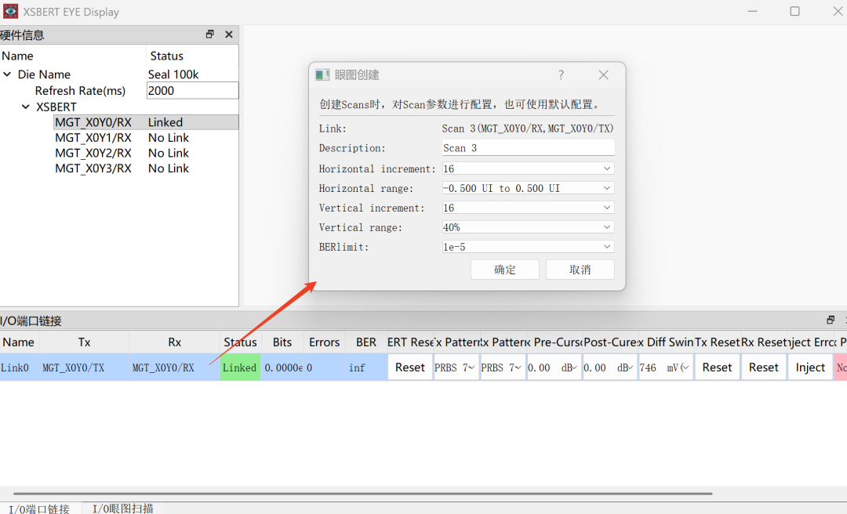
Task: Click the Errors column header
Action: point(325,342)
